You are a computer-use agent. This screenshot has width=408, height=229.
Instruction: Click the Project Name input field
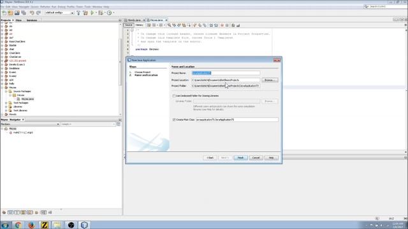(226, 73)
